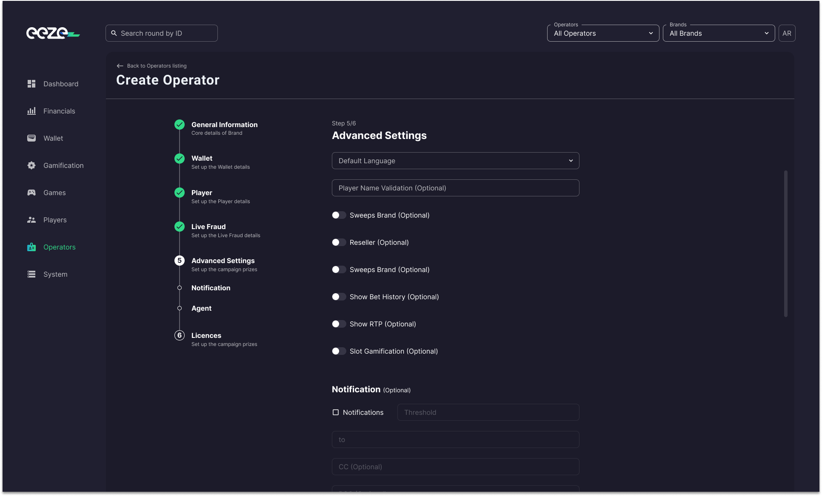Click the Games controller icon
Screen dimensions: 822x496
(31, 193)
